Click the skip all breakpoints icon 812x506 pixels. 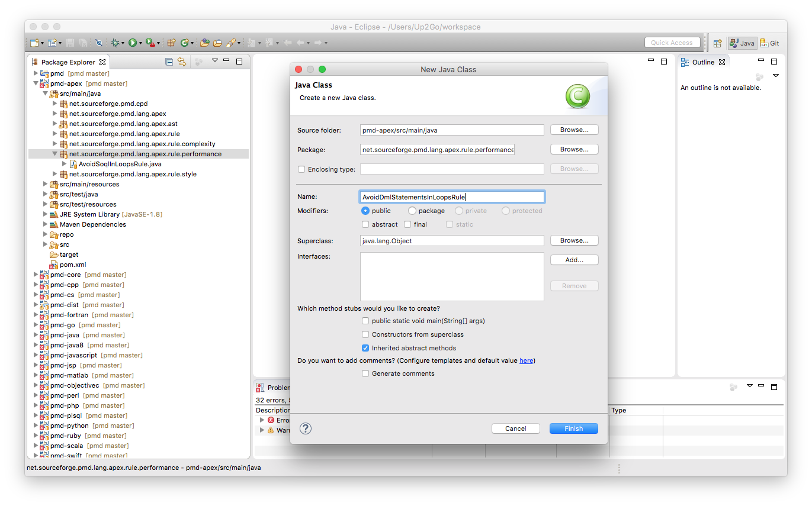tap(99, 43)
